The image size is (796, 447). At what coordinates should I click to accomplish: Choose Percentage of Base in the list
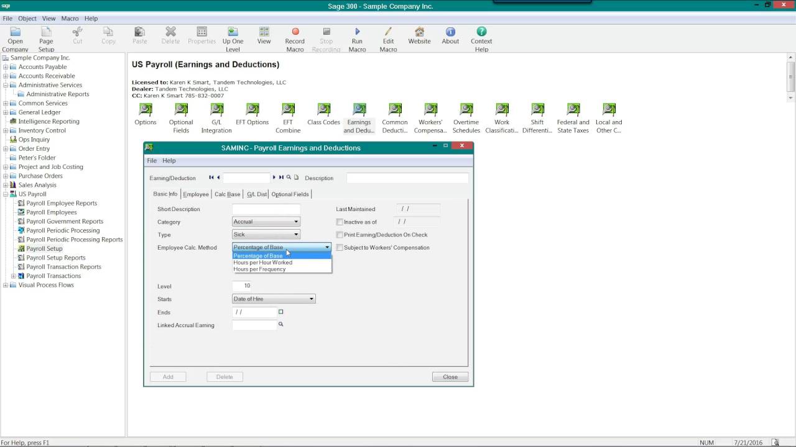282,256
